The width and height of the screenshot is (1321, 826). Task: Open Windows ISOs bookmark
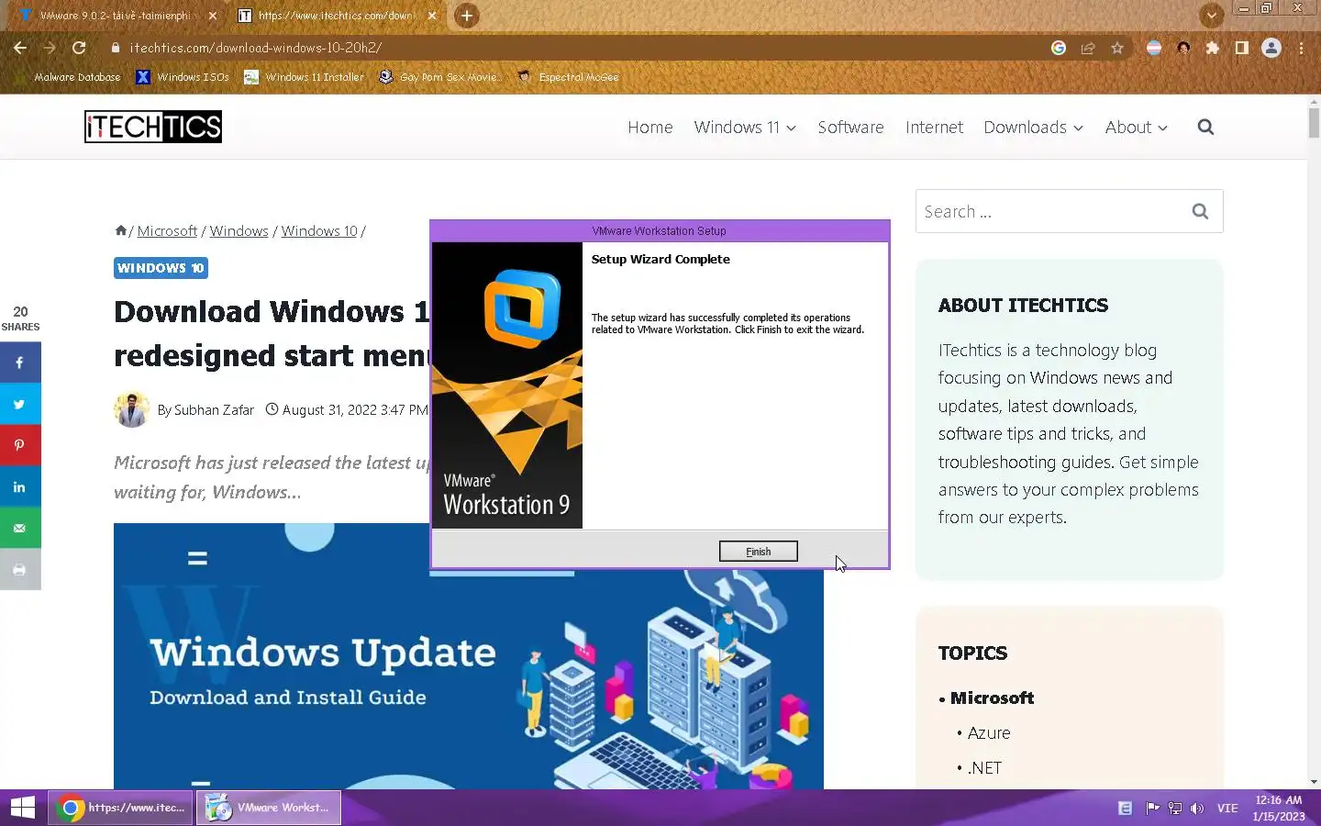(183, 77)
